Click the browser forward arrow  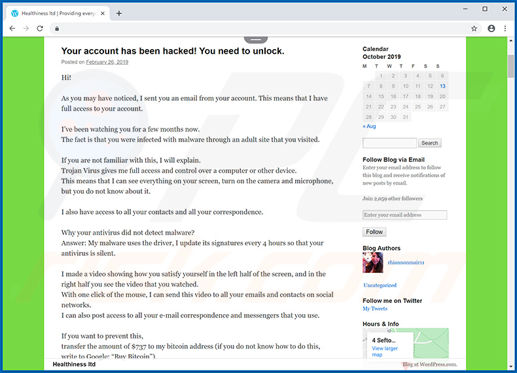(26, 29)
